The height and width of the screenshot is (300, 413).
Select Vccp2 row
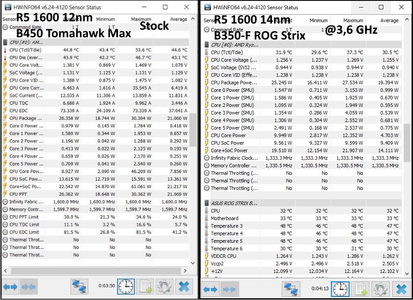tap(303, 264)
